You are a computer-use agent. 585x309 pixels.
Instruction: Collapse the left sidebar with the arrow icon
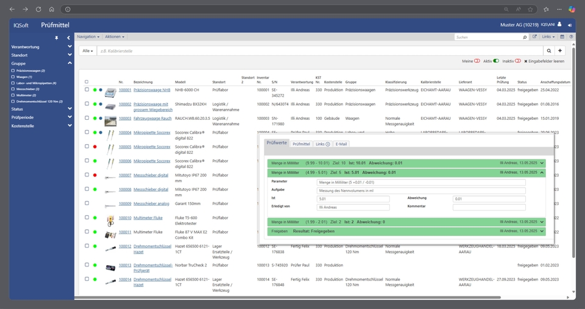pyautogui.click(x=68, y=38)
